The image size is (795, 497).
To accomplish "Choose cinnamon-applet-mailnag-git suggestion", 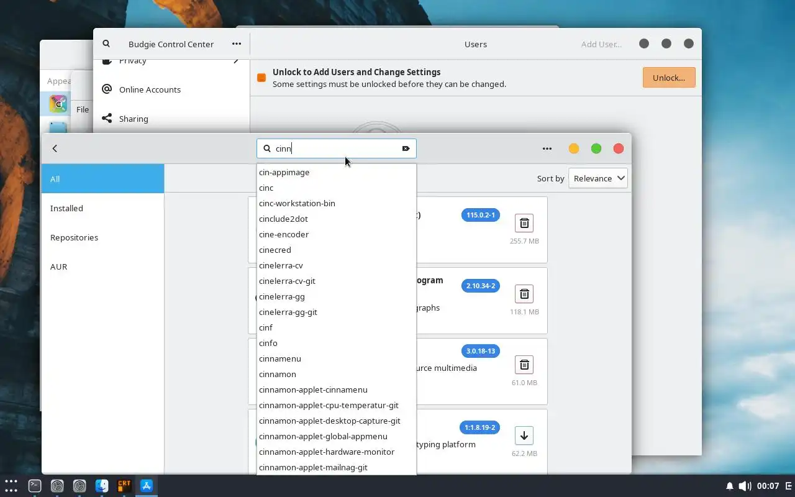I will point(336,467).
